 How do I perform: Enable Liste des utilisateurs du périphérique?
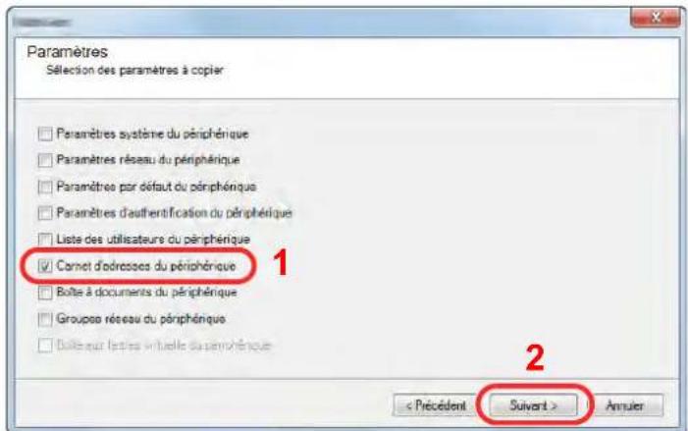click(x=45, y=240)
